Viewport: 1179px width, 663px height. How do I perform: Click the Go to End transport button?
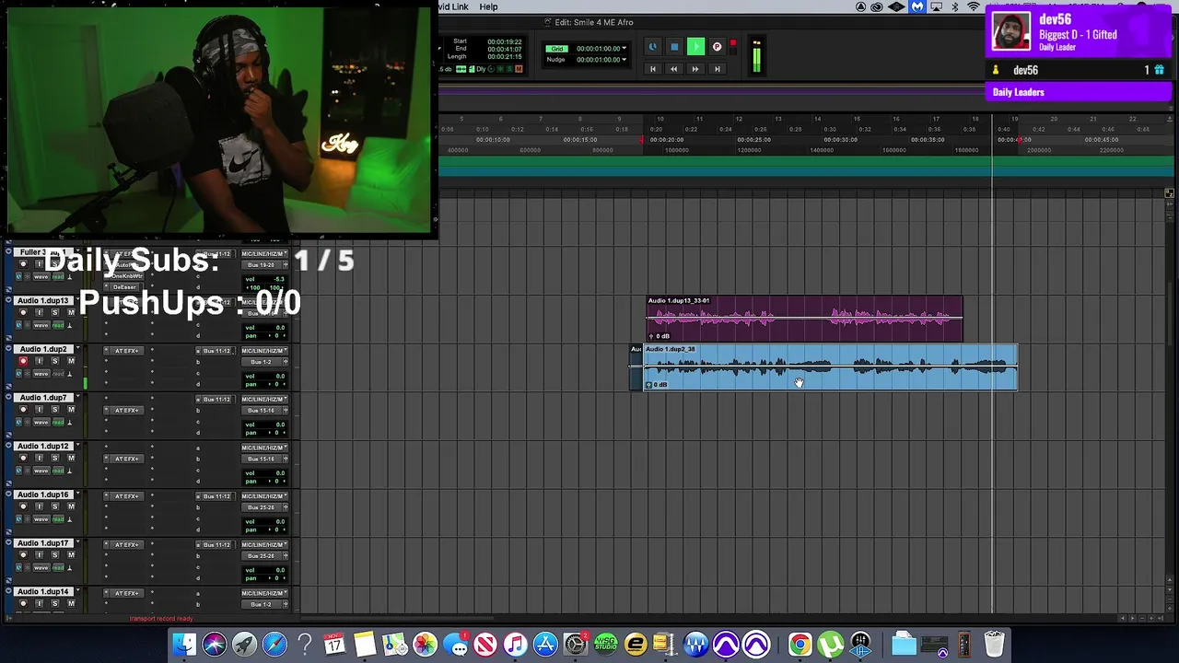click(x=717, y=69)
